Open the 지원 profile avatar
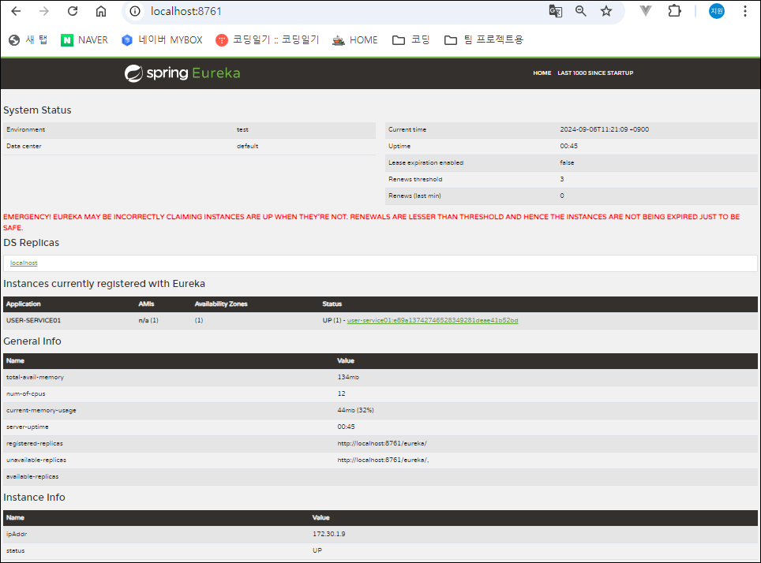Viewport: 761px width, 563px height. pyautogui.click(x=717, y=11)
